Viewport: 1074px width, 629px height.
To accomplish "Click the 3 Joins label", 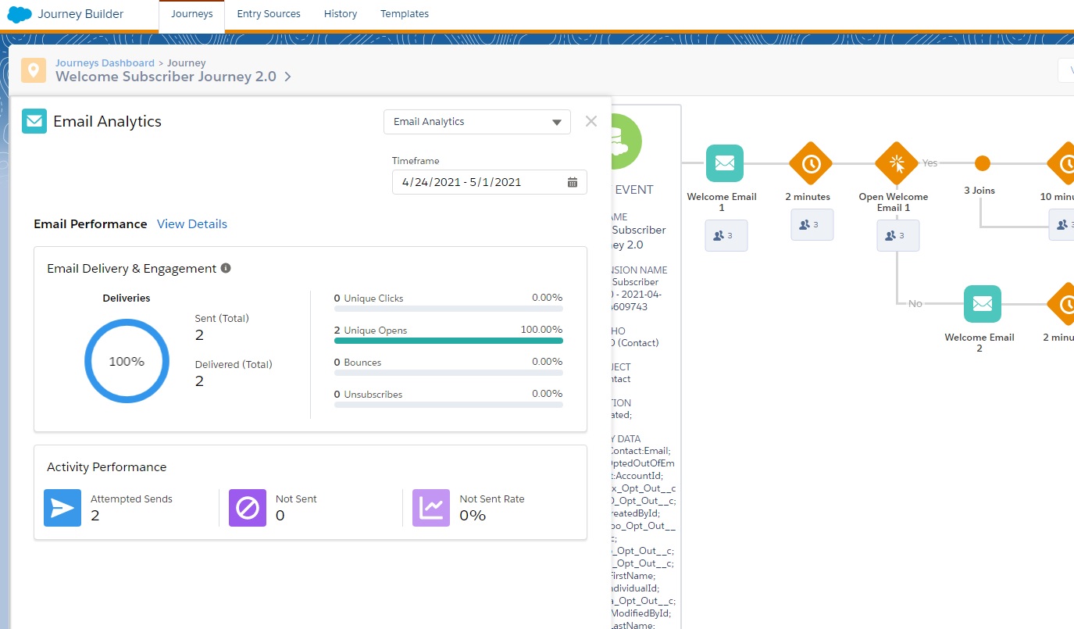I will coord(979,191).
